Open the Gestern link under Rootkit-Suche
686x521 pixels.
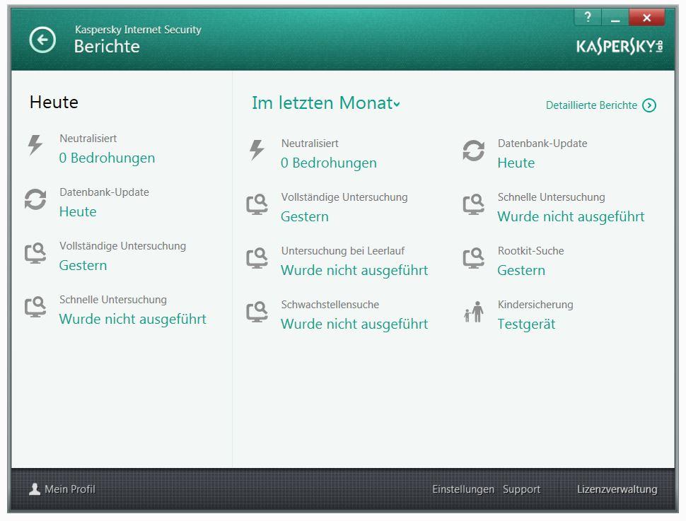(521, 270)
